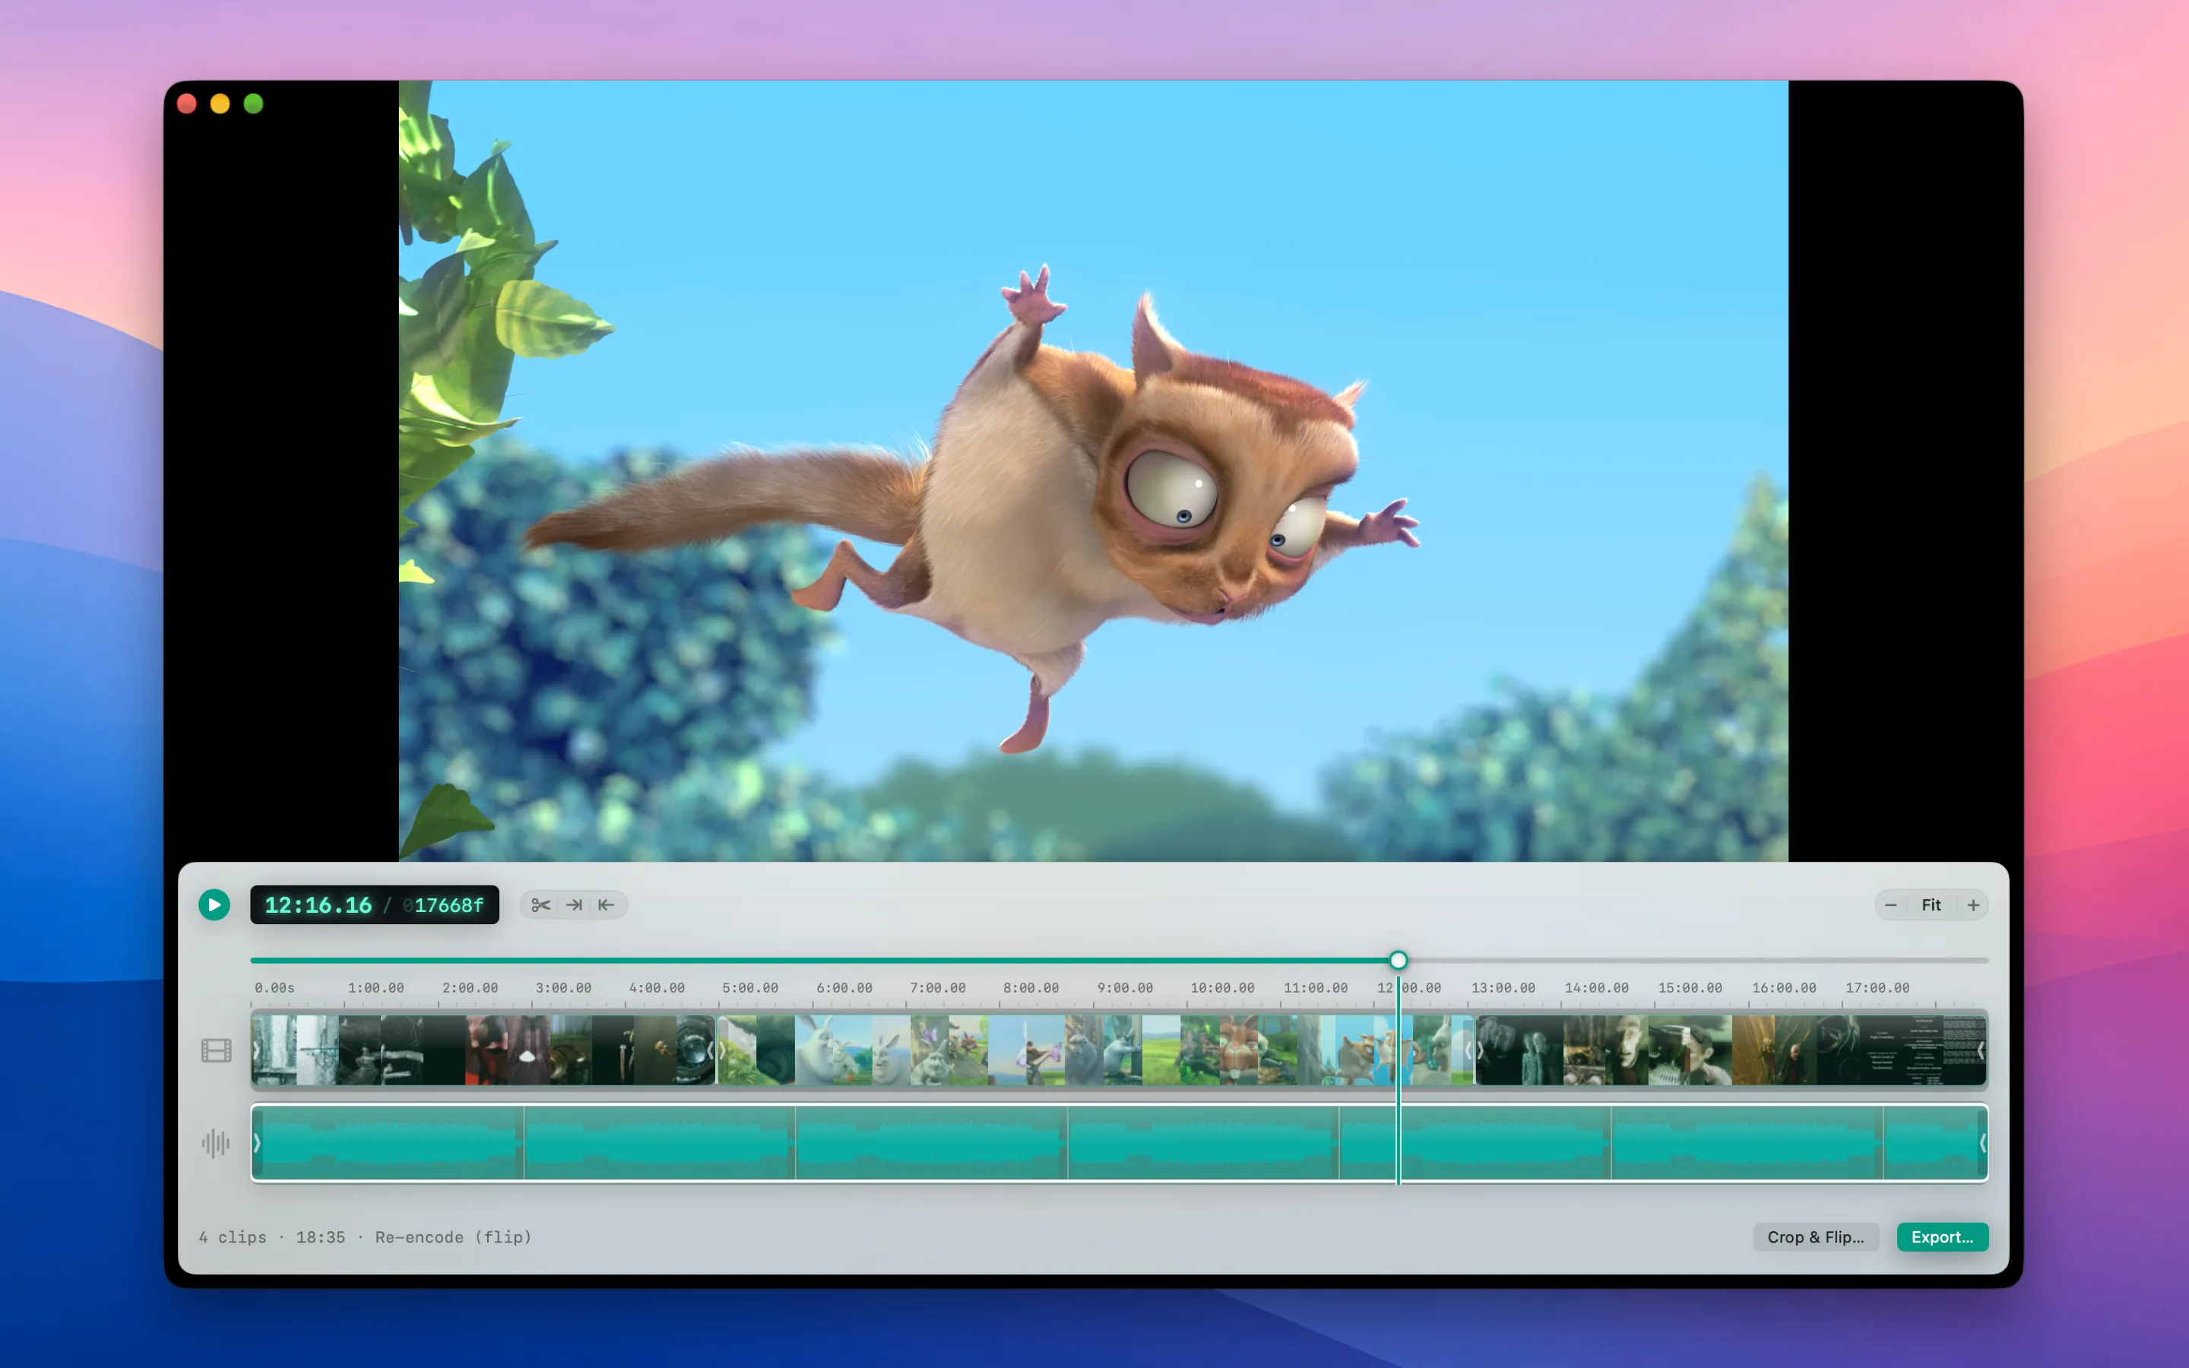
Task: Click the audio track's left trim handle
Action: point(257,1144)
